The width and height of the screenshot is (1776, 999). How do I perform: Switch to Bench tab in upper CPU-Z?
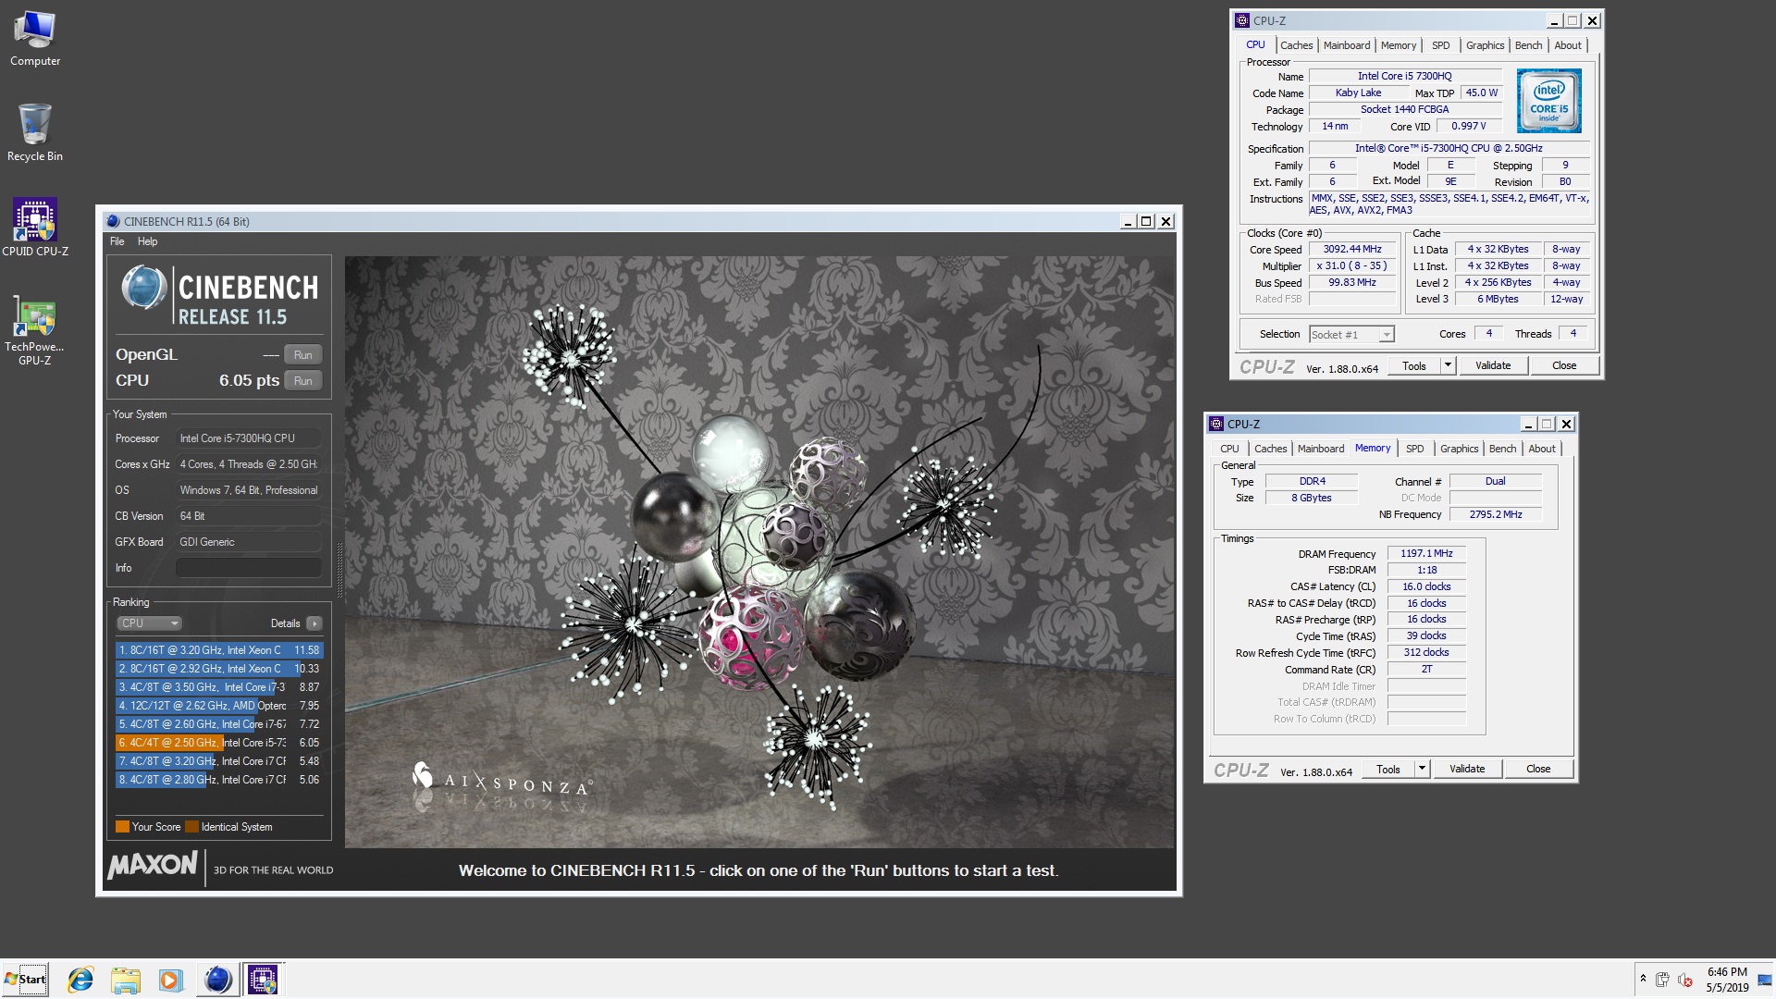1528,45
